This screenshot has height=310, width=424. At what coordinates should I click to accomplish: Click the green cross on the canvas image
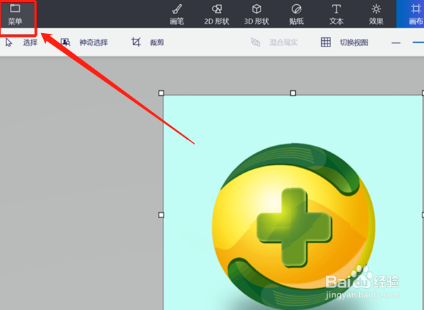pos(294,228)
